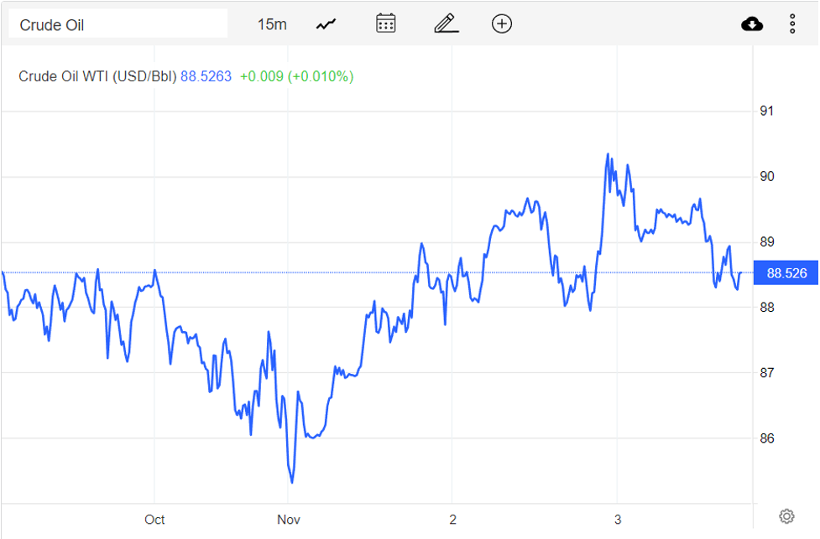Click the 88.5263 legend price value
The height and width of the screenshot is (539, 820).
click(x=206, y=76)
